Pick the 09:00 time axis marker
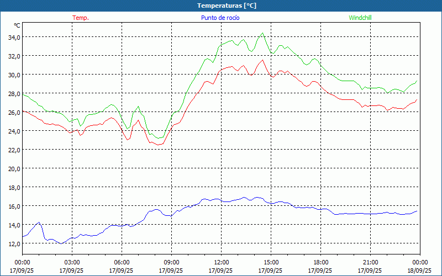This screenshot has height=276, width=442. 171,262
